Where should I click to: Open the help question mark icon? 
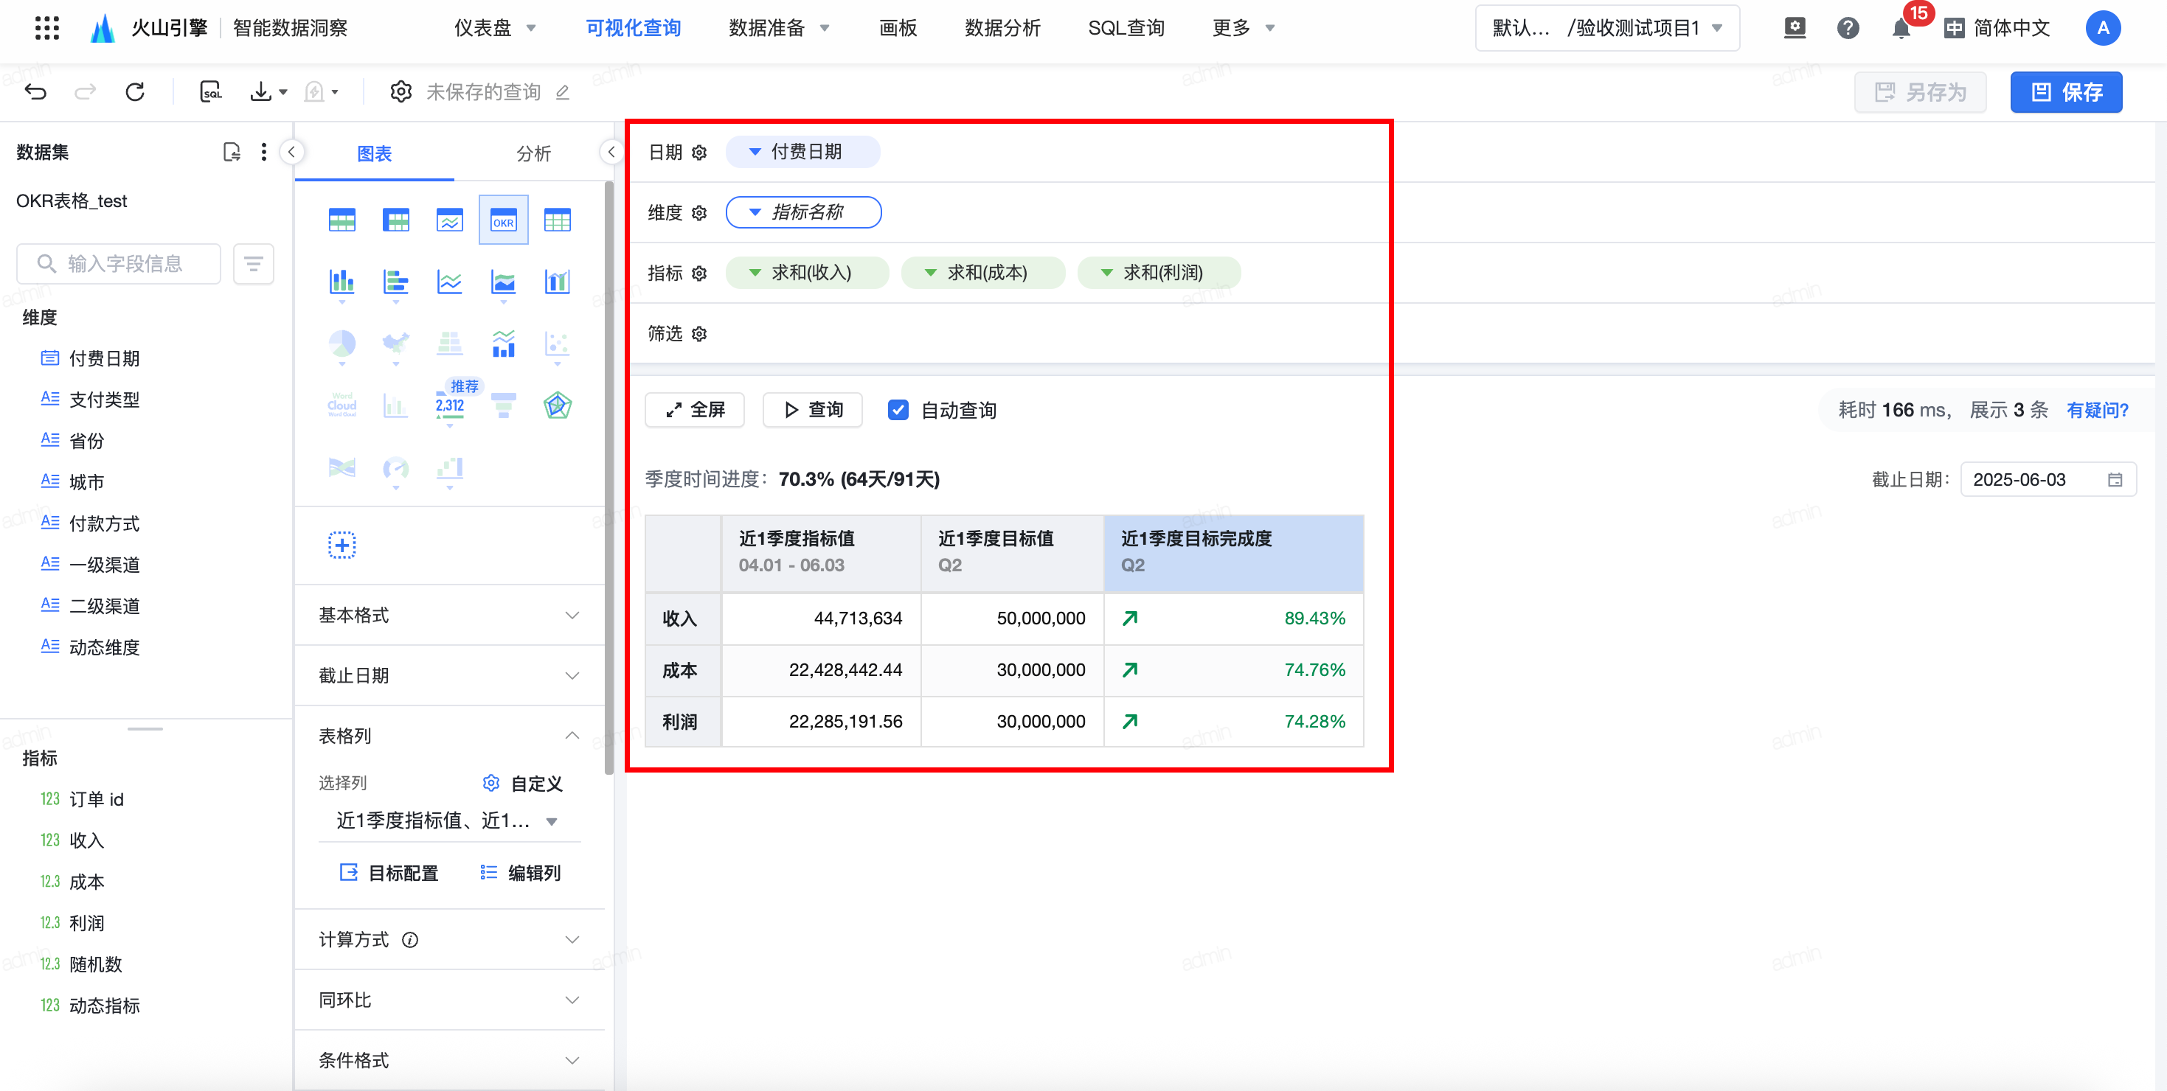(x=1848, y=29)
